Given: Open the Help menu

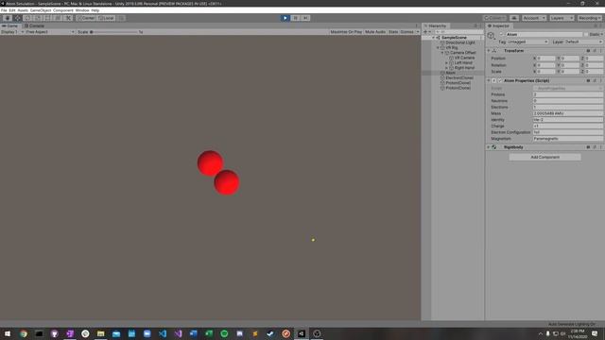Looking at the screenshot, I should 95,10.
